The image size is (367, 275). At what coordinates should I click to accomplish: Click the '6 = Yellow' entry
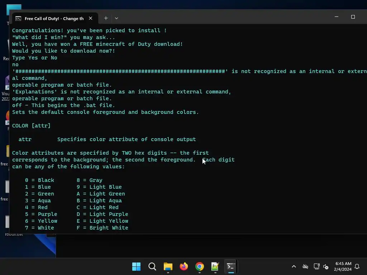(41, 221)
